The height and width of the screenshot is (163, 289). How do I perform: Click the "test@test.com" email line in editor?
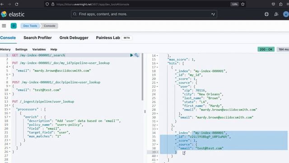[38, 90]
